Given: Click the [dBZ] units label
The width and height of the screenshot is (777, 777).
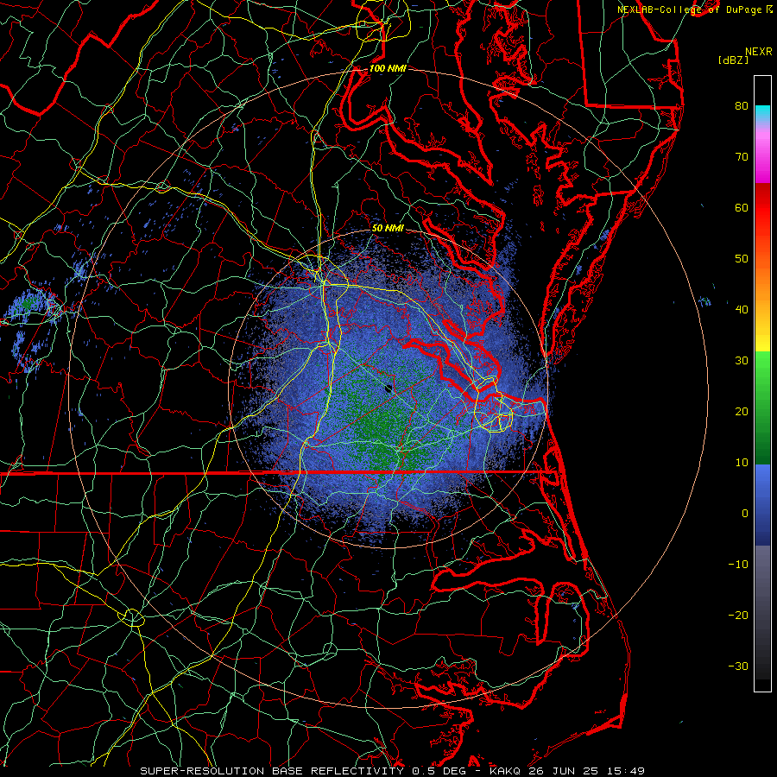Looking at the screenshot, I should point(733,60).
